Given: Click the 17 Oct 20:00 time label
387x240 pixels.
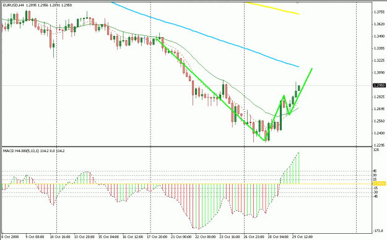Looking at the screenshot, I should coord(157,237).
